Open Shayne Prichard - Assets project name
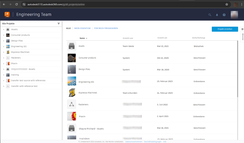Image resolution: width=244 pixels, height=143 pixels. (91, 129)
